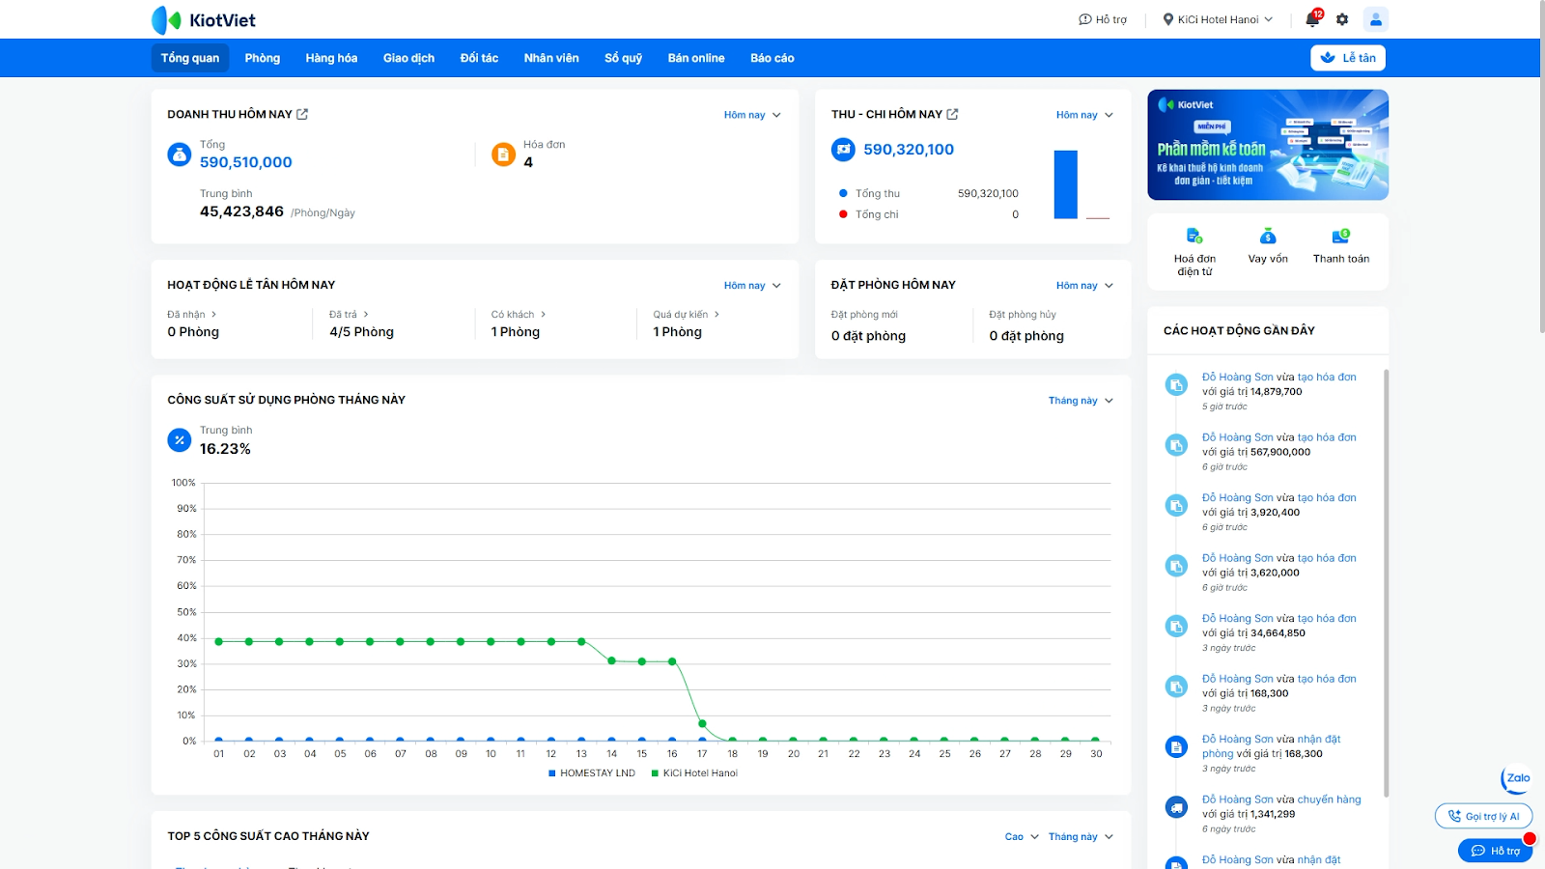This screenshot has width=1545, height=869.
Task: Open the Báo cáo menu
Action: (772, 58)
